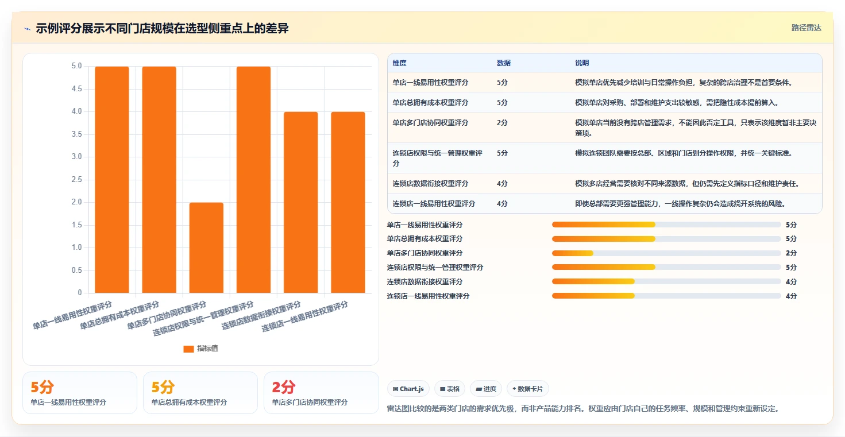Select the 表格 chip

coord(450,389)
